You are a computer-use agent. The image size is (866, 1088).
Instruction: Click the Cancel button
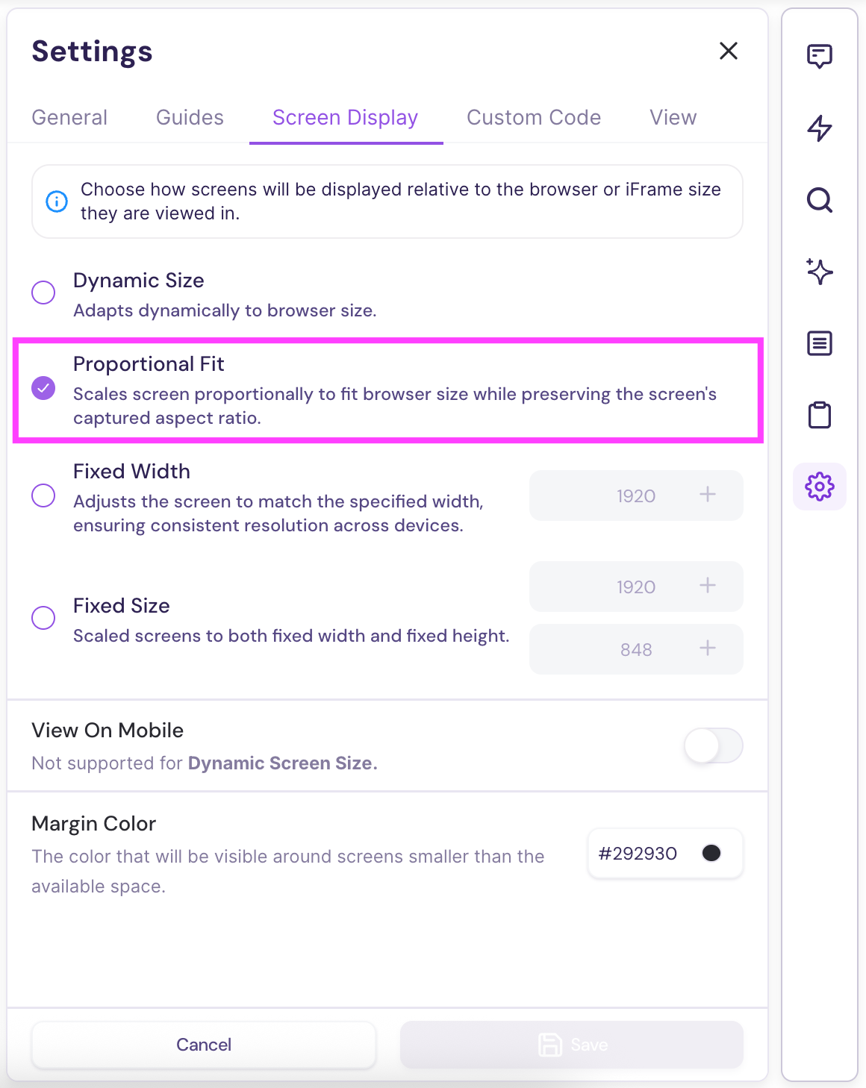(x=203, y=1045)
